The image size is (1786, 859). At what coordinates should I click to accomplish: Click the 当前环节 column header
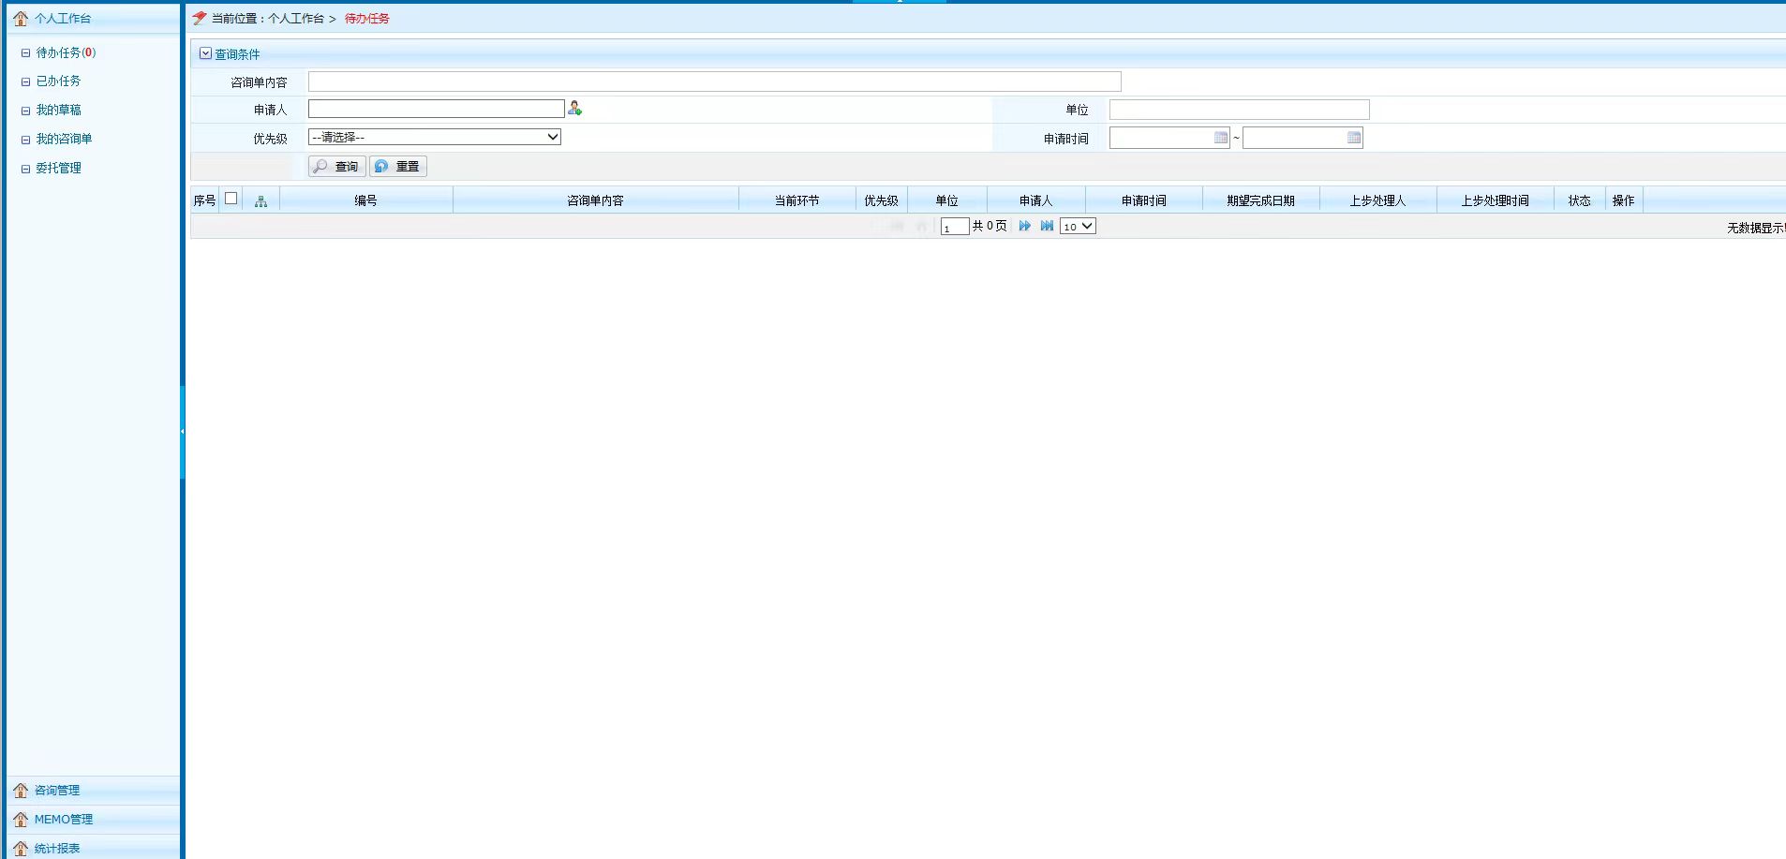[x=796, y=200]
